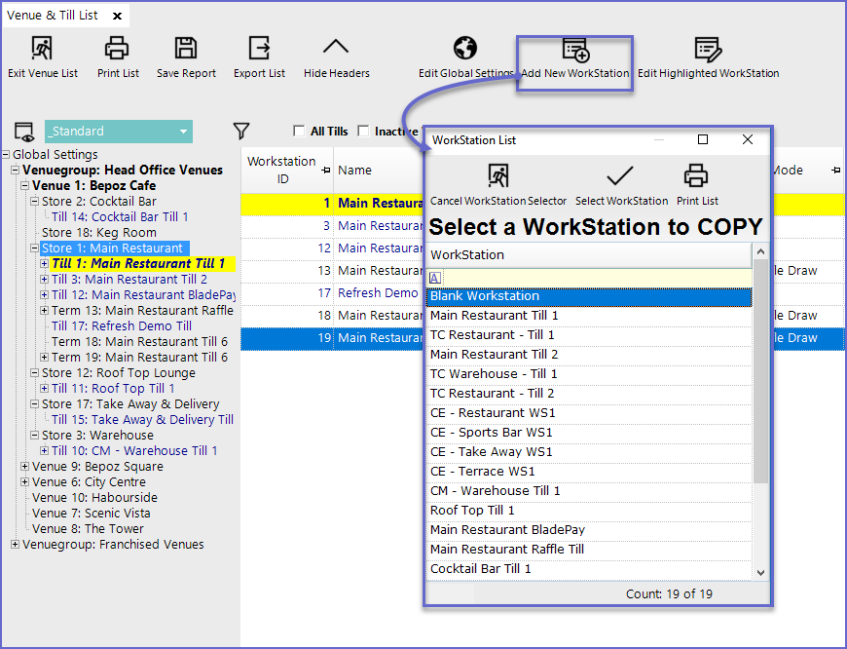Click the Edit Highlighted WorkStation icon
The image size is (847, 649).
[x=708, y=51]
